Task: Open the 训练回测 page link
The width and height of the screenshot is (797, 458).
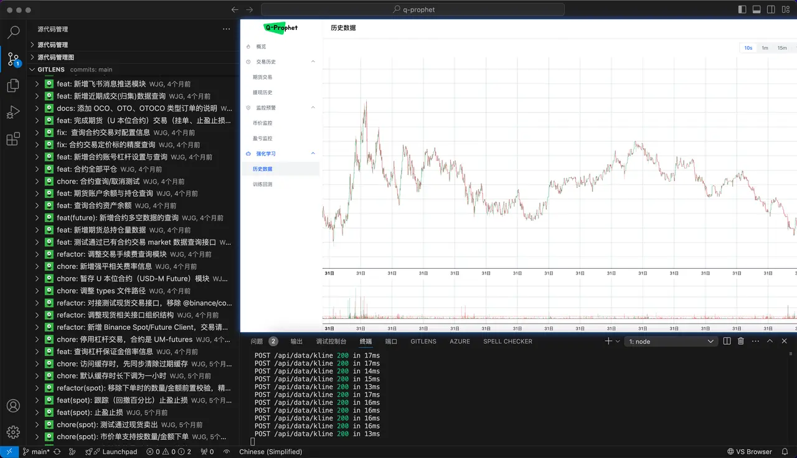Action: click(262, 184)
